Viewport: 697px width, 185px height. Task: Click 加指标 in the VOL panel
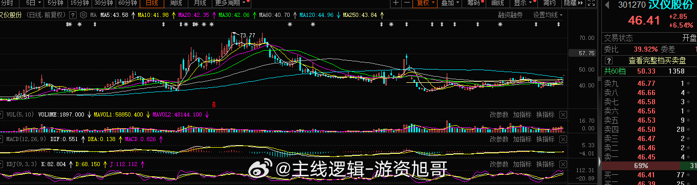pos(522,114)
